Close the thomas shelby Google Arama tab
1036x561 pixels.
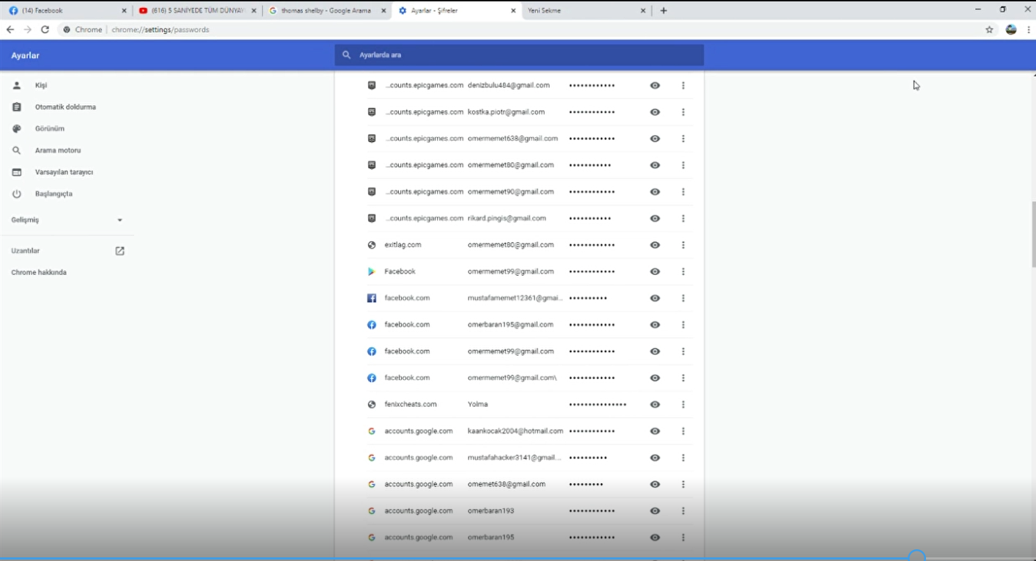click(383, 11)
